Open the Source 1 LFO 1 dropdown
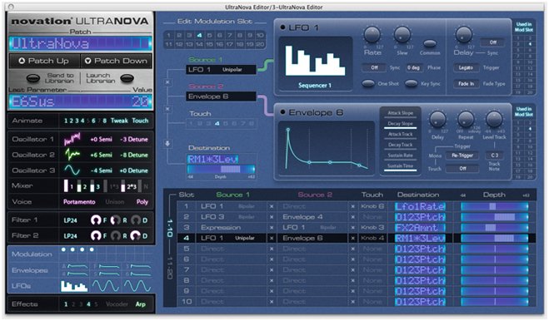The width and height of the screenshot is (549, 321). [222, 70]
